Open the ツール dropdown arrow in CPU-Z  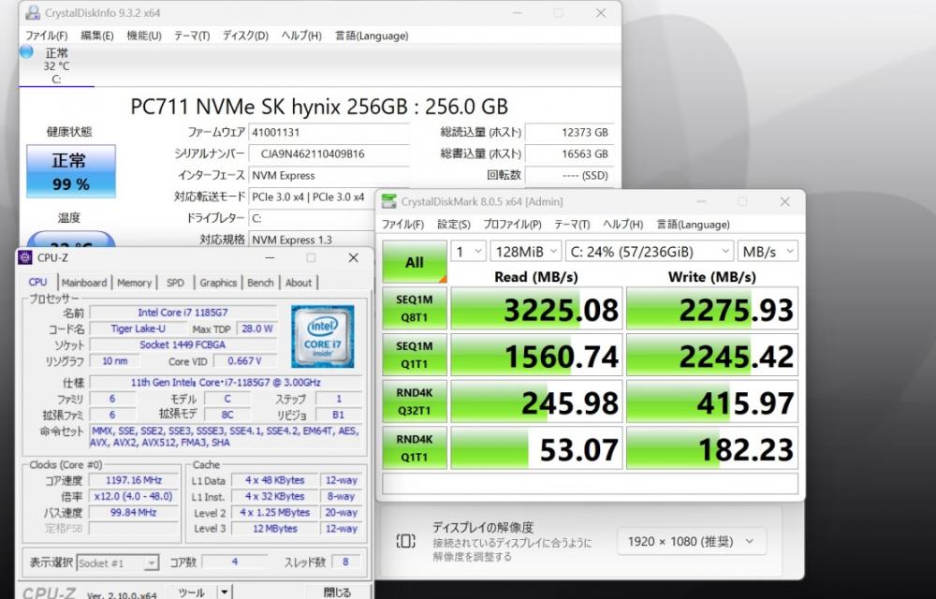pos(225,592)
